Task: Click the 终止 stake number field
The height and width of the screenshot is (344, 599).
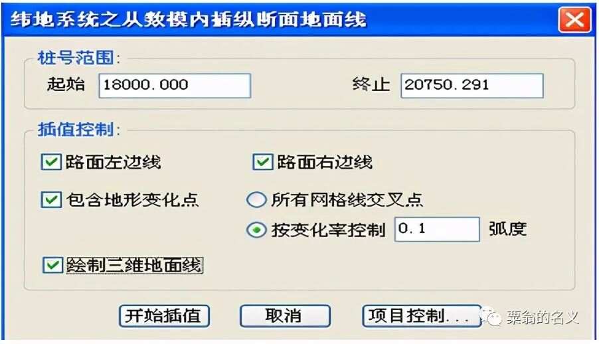Action: click(471, 86)
